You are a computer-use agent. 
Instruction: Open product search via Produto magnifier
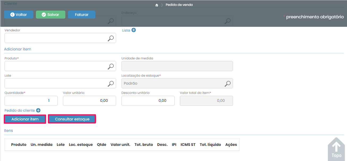coord(111,66)
